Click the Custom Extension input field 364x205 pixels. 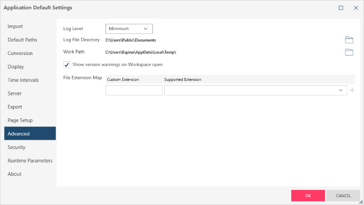point(134,90)
